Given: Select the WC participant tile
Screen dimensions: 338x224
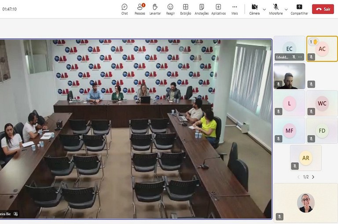Looking at the screenshot, I should coord(322,103).
